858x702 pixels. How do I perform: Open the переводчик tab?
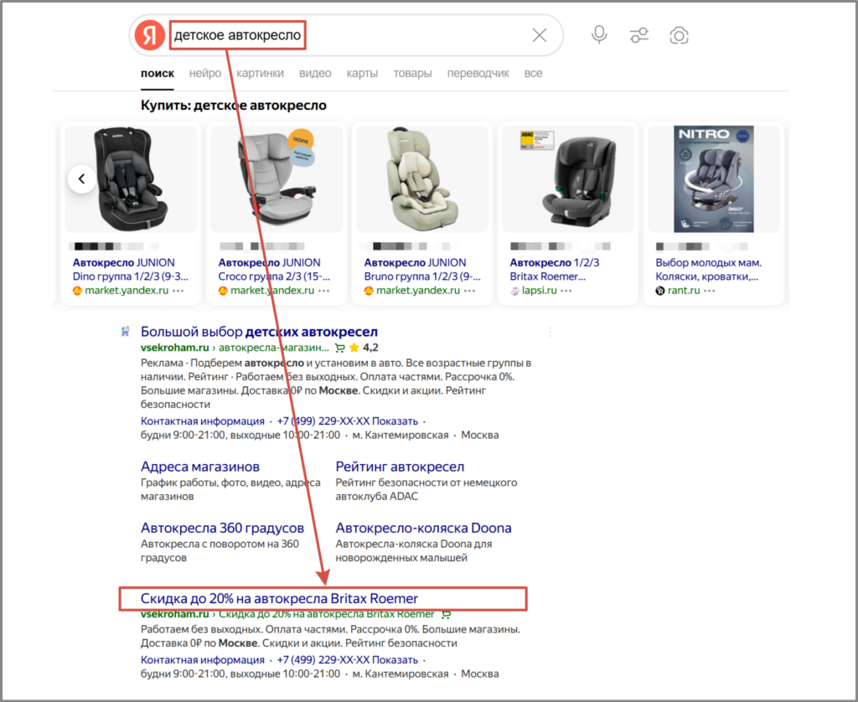tap(478, 73)
